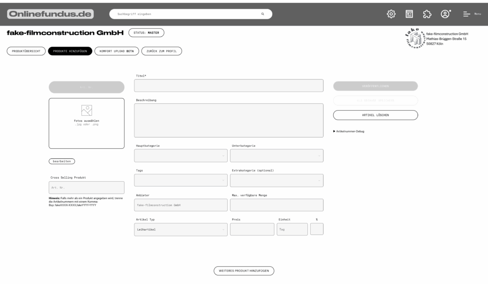Click the Onlinefundus.de logo
Image resolution: width=488 pixels, height=305 pixels.
50,14
